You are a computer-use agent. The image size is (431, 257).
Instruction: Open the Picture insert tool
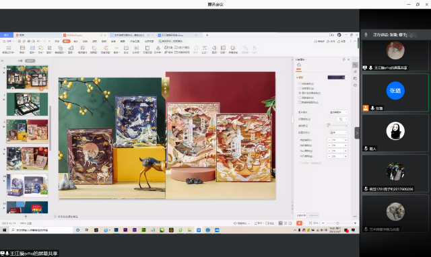click(x=32, y=49)
